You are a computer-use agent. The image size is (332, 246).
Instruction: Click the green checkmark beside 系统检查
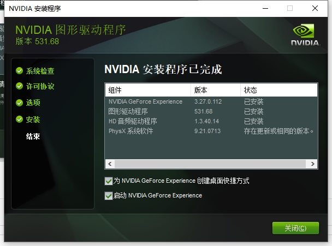[x=19, y=71]
